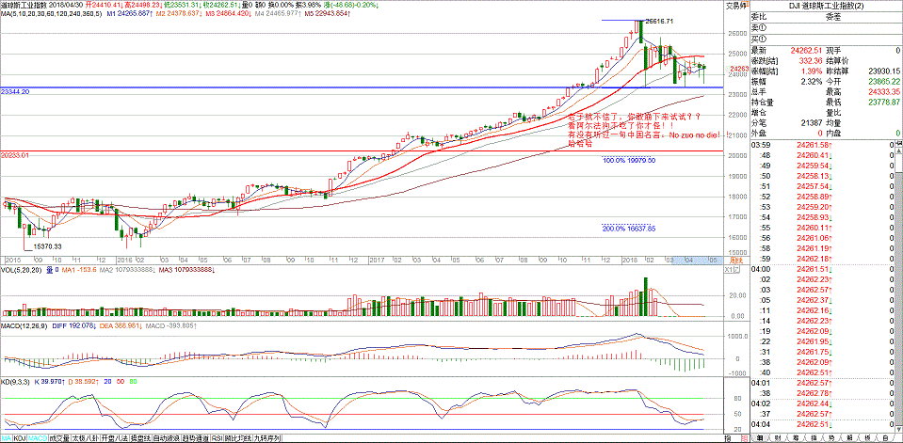Image resolution: width=903 pixels, height=443 pixels.
Task: Click the M1 24265.887 moving average value
Action: point(128,14)
